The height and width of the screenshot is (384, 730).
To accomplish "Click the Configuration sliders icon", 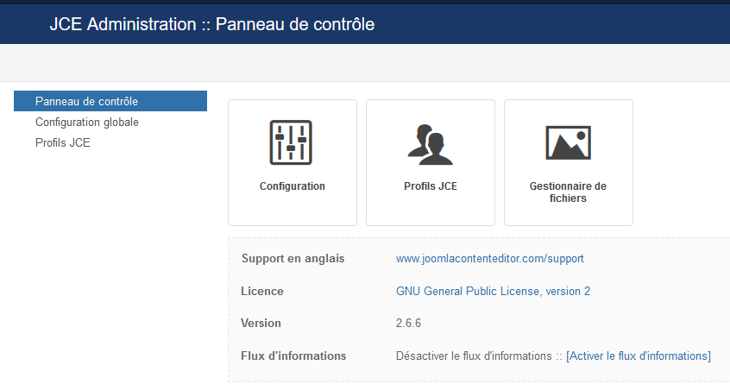I will 291,142.
